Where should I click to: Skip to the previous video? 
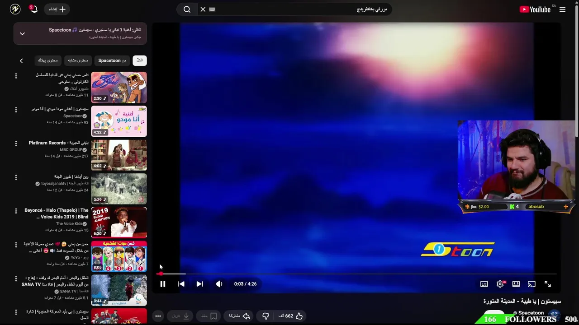click(x=181, y=284)
